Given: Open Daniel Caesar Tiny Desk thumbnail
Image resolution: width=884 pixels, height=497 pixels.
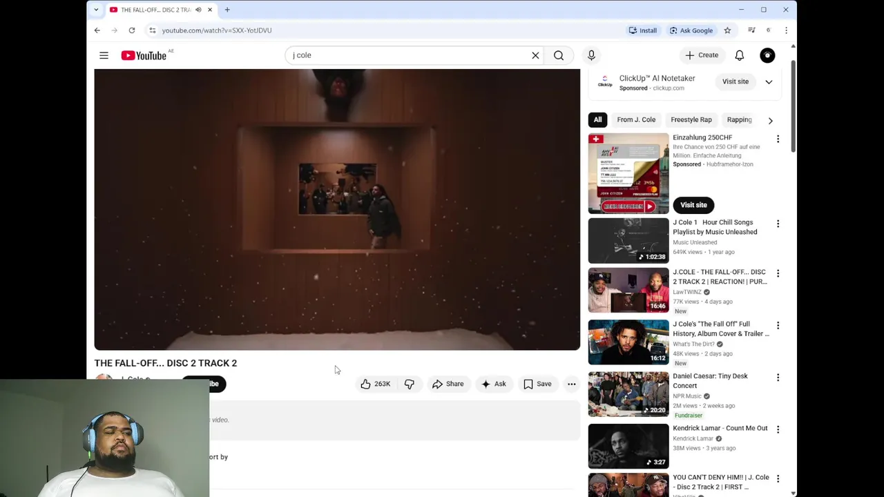Looking at the screenshot, I should click(x=628, y=395).
